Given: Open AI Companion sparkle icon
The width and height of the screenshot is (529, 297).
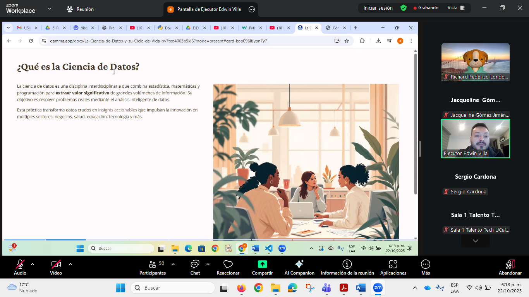Looking at the screenshot, I should (x=299, y=265).
